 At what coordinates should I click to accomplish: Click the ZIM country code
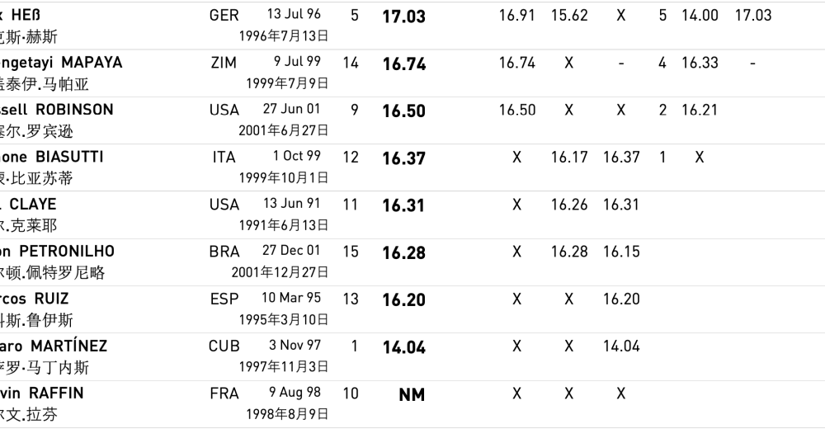tap(224, 63)
